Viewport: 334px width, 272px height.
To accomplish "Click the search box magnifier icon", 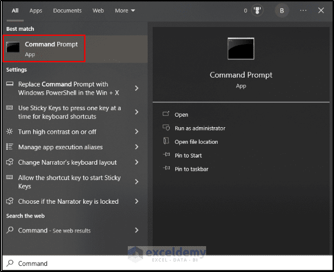I will 10,263.
